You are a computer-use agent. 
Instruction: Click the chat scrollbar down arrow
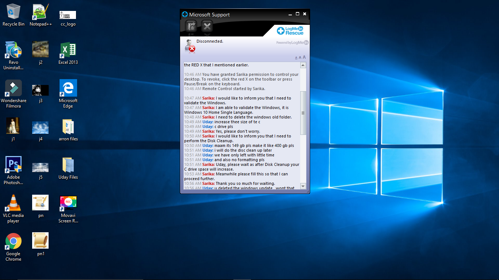[303, 186]
